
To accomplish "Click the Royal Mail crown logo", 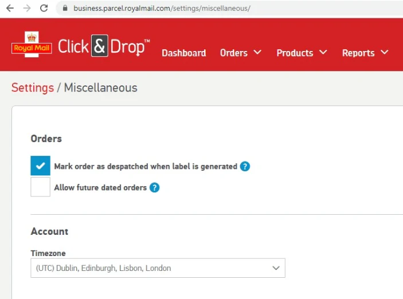I will tap(32, 45).
